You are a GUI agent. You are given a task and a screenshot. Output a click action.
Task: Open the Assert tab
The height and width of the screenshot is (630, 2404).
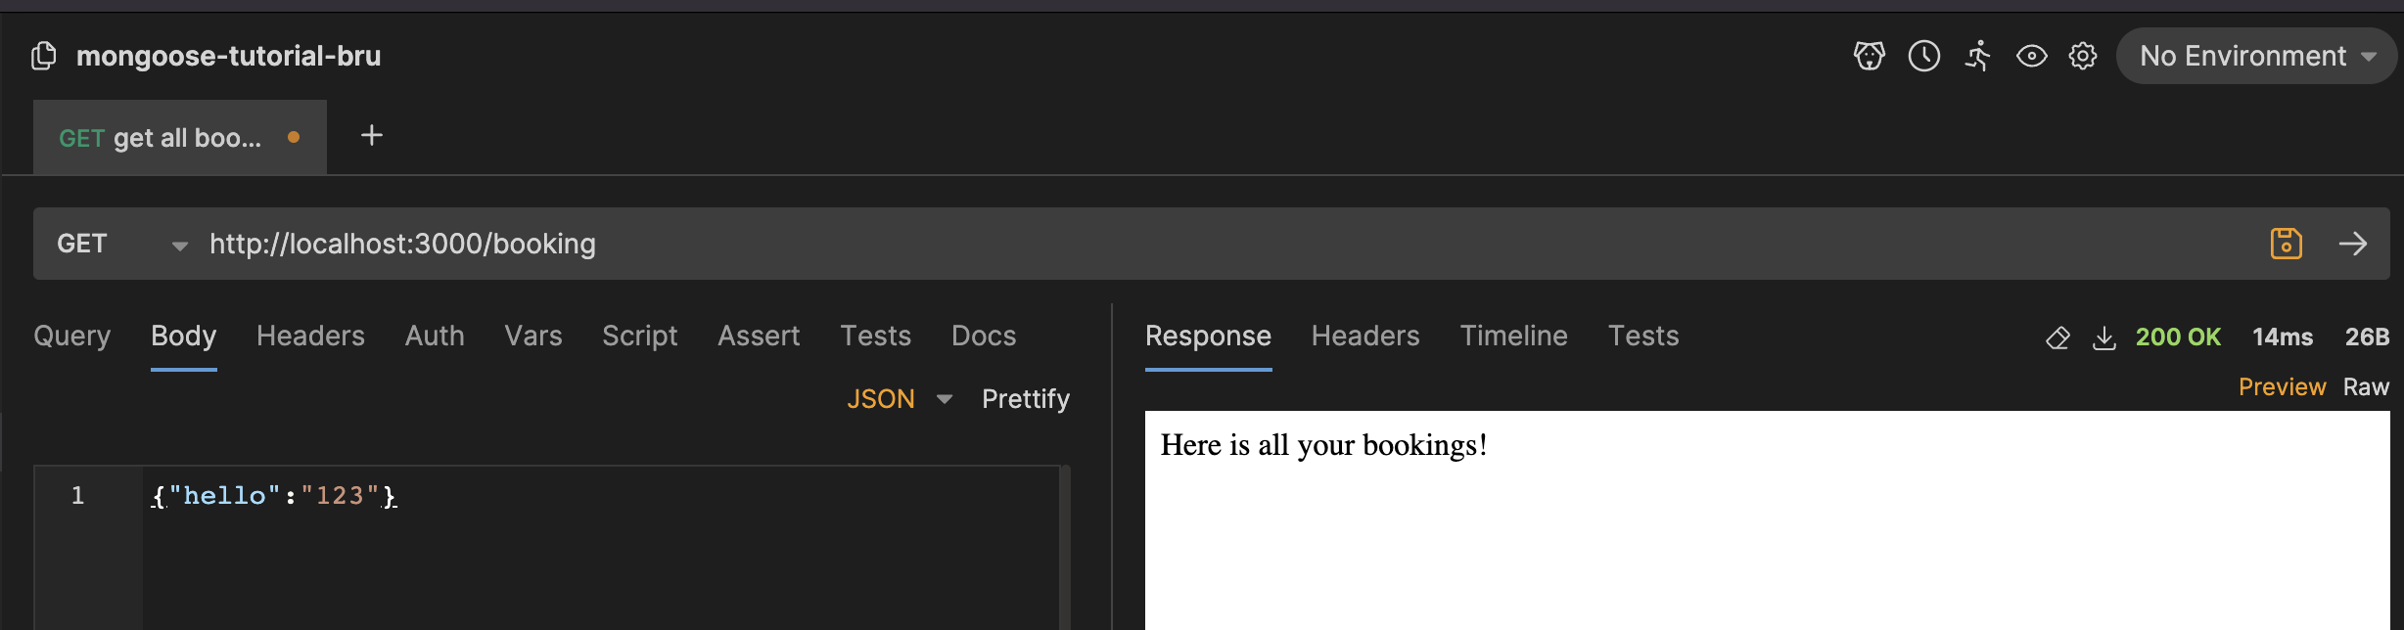point(759,336)
